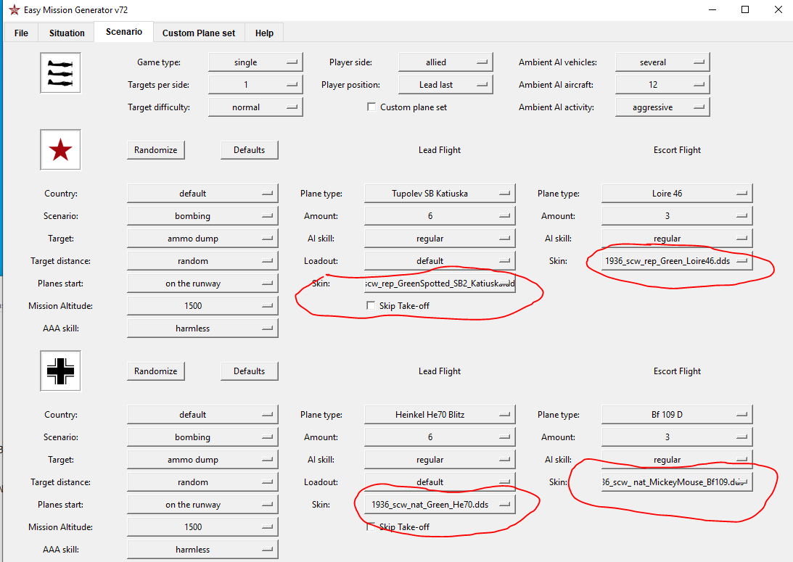Viewport: 793px width, 562px height.
Task: Switch to the Situation tab
Action: tap(67, 33)
